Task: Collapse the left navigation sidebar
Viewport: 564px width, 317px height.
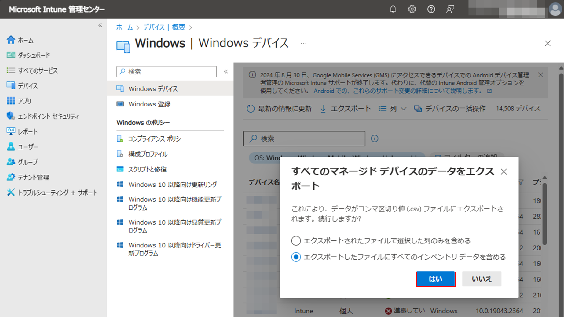Action: coord(100,25)
